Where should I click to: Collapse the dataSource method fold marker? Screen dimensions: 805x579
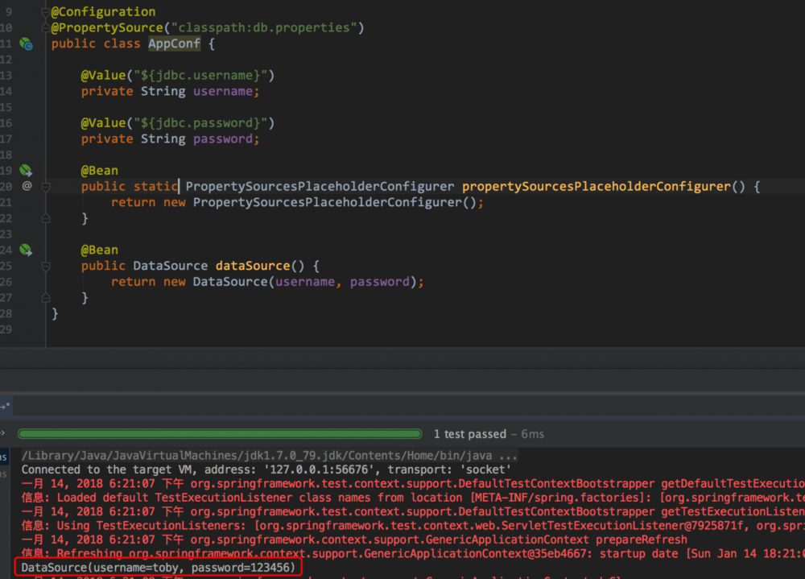[x=46, y=266]
